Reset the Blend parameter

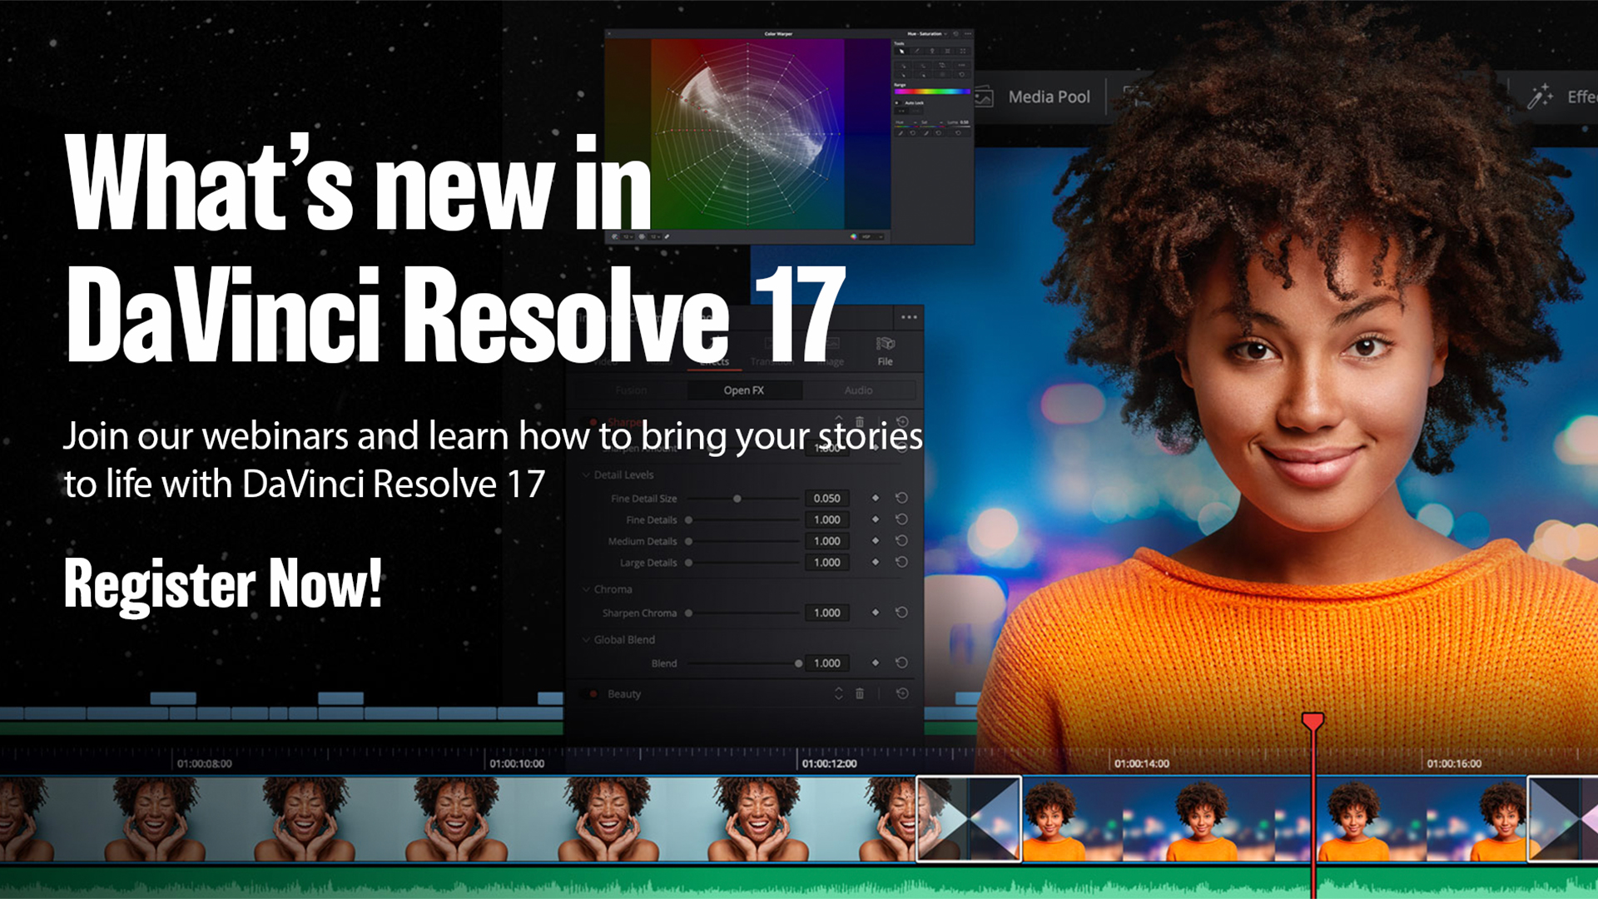(901, 663)
